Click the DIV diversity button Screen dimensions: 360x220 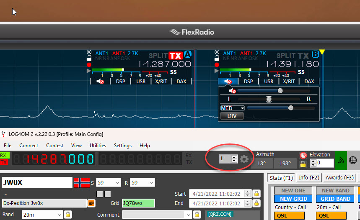click(232, 116)
